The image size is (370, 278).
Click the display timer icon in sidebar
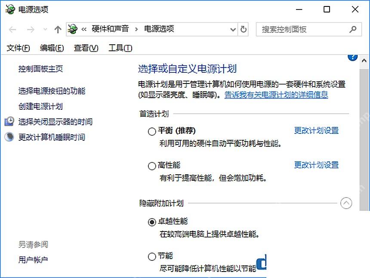click(9, 121)
